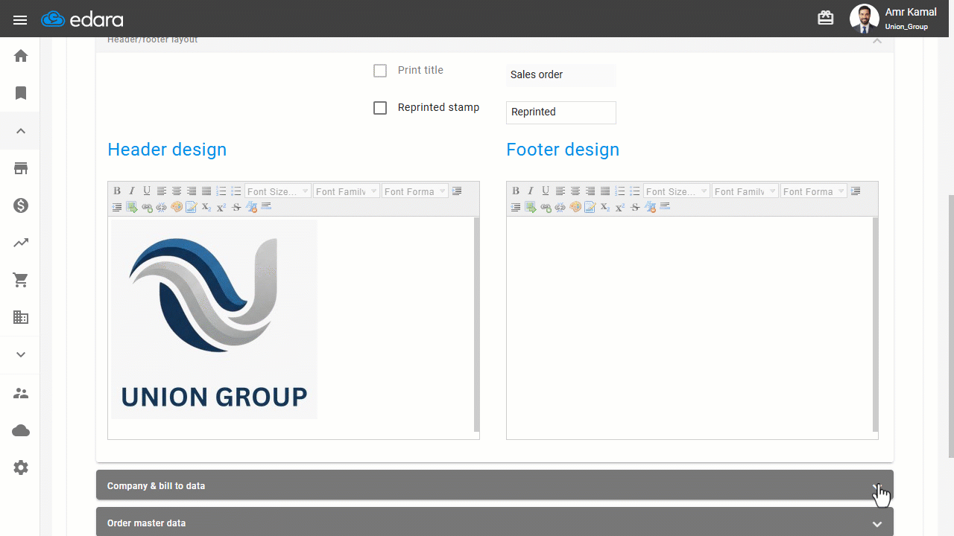
Task: Click the Reprinted stamp text field
Action: point(561,112)
